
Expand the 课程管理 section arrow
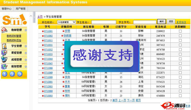click(26, 53)
